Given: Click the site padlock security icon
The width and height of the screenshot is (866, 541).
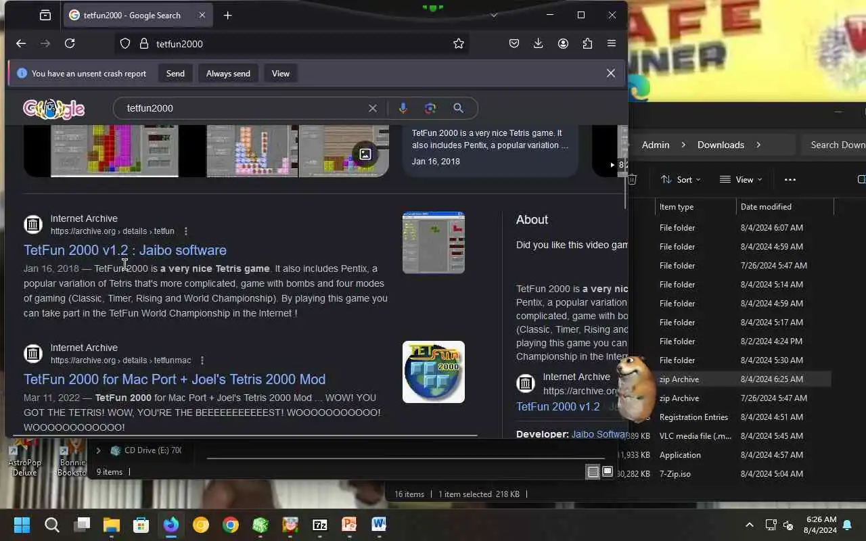Looking at the screenshot, I should 143,43.
